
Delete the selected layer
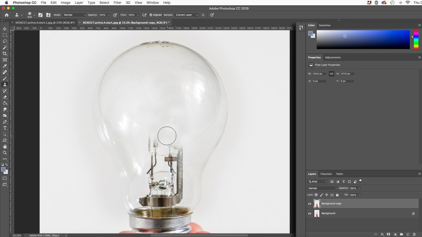point(414,234)
